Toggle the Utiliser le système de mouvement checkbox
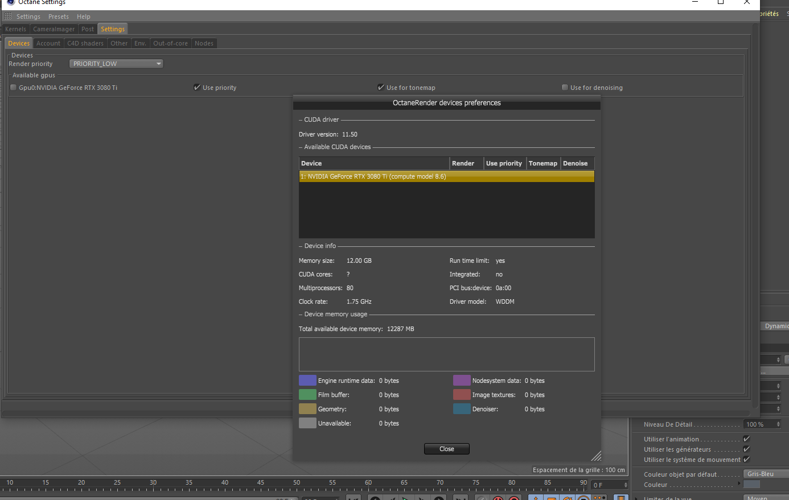The width and height of the screenshot is (789, 500). pyautogui.click(x=746, y=460)
